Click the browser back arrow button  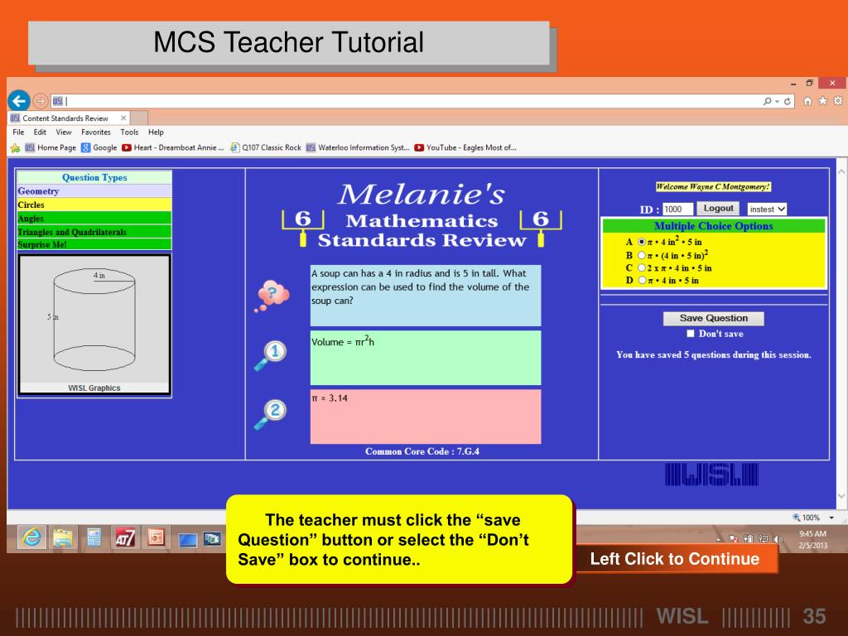(x=19, y=100)
